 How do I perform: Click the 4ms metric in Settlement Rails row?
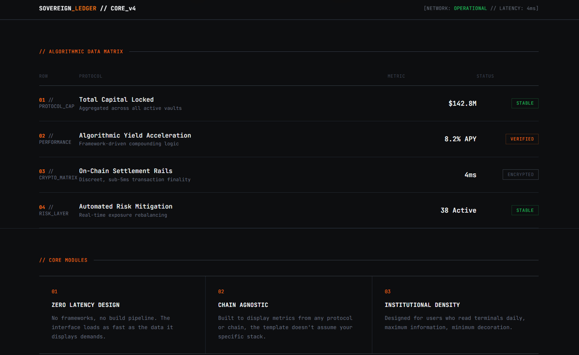tap(471, 175)
